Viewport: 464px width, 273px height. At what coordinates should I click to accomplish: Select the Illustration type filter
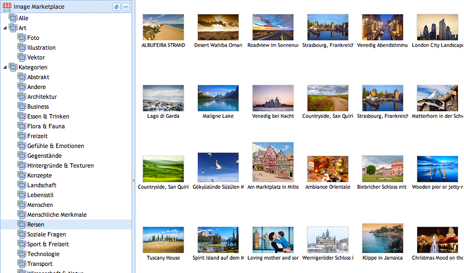coord(41,48)
